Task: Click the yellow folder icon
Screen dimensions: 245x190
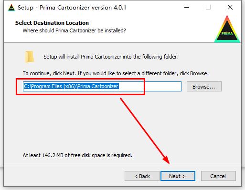Action: (x=30, y=57)
